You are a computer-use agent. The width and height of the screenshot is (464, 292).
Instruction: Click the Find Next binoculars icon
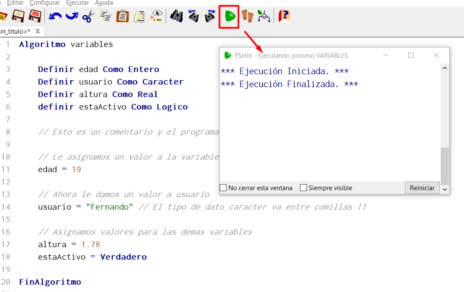point(210,17)
